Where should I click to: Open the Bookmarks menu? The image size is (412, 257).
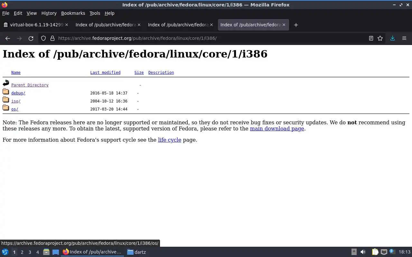[73, 13]
